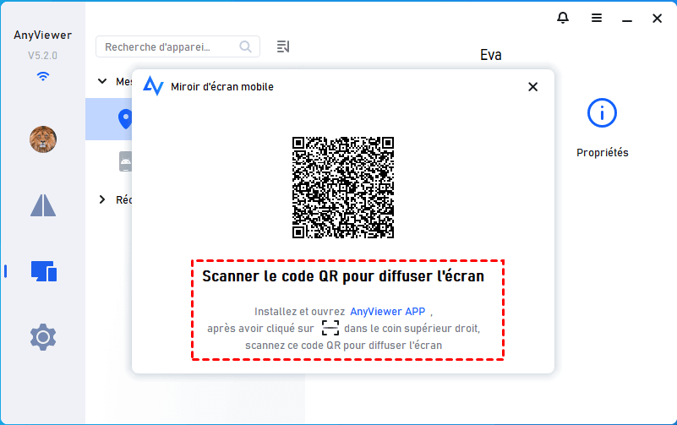This screenshot has height=425, width=677.
Task: Focus the Recherche d'appareil search field
Action: point(177,46)
